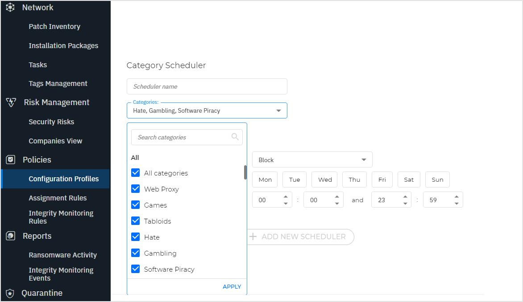Uncheck the Gambling category checkbox
This screenshot has width=523, height=302.
(x=136, y=253)
